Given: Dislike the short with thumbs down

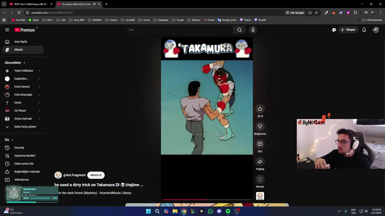Looking at the screenshot, I should click(260, 126).
